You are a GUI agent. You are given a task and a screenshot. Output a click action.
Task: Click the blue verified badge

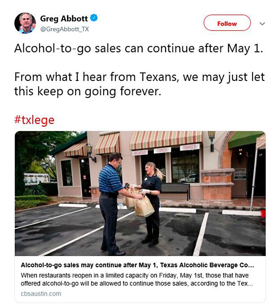(94, 18)
